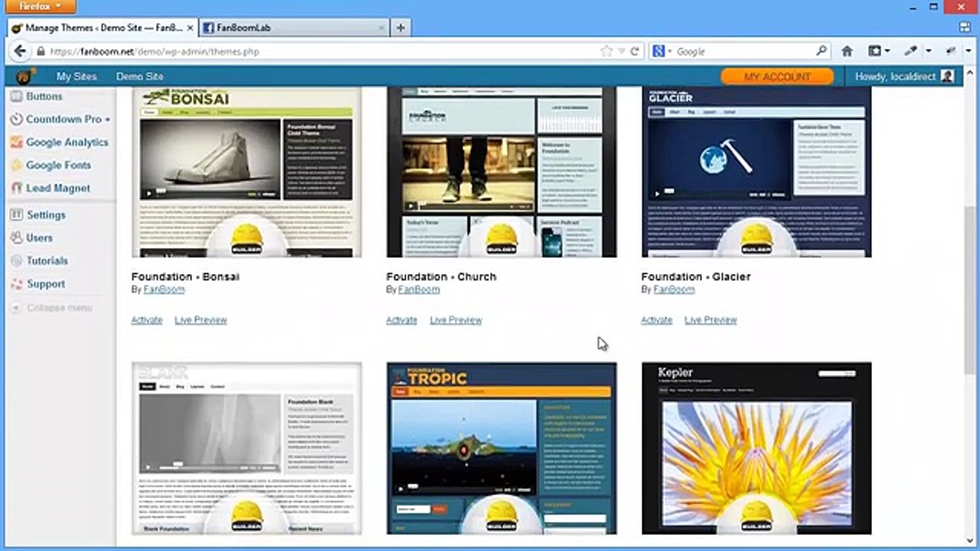Click the padlock site identity icon
Viewport: 980px width, 551px height.
click(41, 51)
